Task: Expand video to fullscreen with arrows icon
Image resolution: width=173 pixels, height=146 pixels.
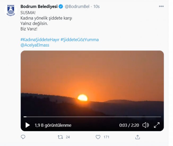Action: [x=157, y=125]
